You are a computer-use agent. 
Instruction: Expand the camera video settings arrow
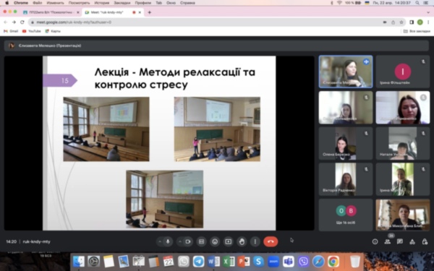tap(180, 241)
